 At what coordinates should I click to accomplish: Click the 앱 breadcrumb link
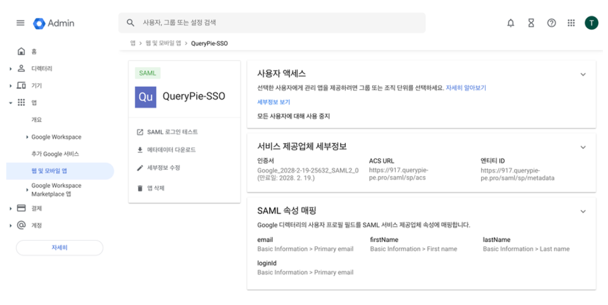coord(133,43)
